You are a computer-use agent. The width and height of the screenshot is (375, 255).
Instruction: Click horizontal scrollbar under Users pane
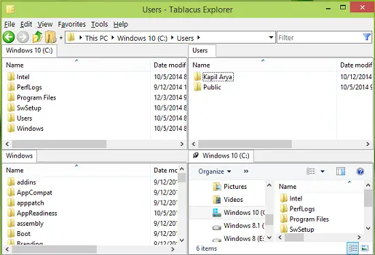(x=280, y=144)
